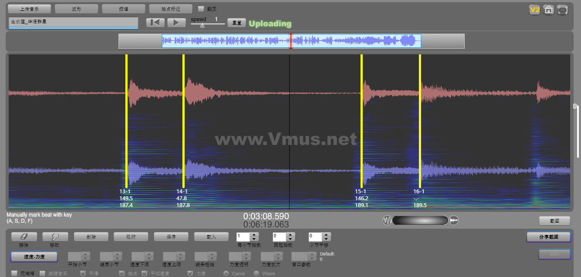581x277 pixels.
Task: Click the 上传音乐 upload music button
Action: [29, 9]
